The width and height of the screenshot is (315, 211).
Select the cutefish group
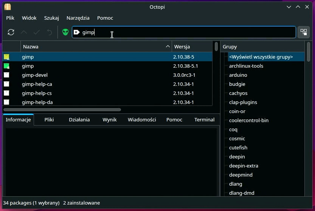click(238, 147)
